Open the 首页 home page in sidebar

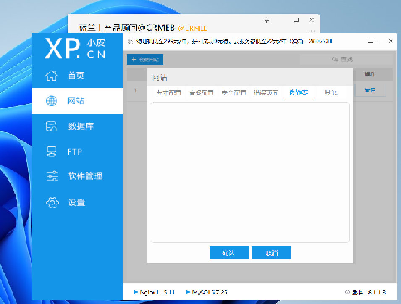pos(77,76)
